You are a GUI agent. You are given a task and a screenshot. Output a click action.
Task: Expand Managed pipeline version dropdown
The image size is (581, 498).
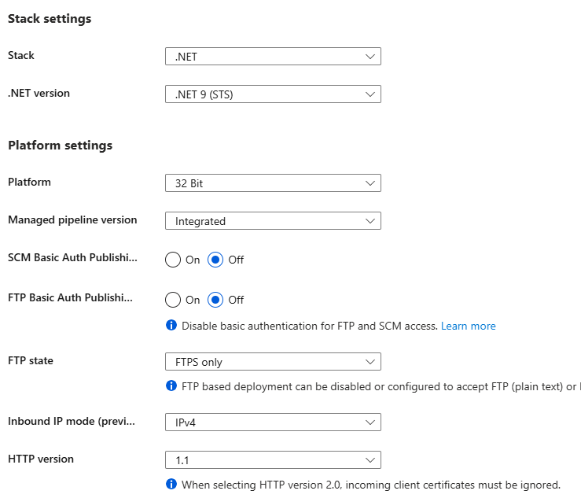click(273, 221)
